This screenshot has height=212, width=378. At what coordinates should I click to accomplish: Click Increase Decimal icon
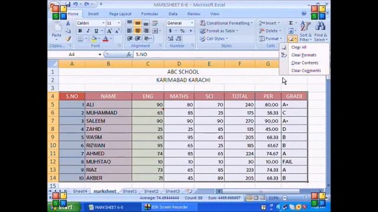[x=171, y=38]
